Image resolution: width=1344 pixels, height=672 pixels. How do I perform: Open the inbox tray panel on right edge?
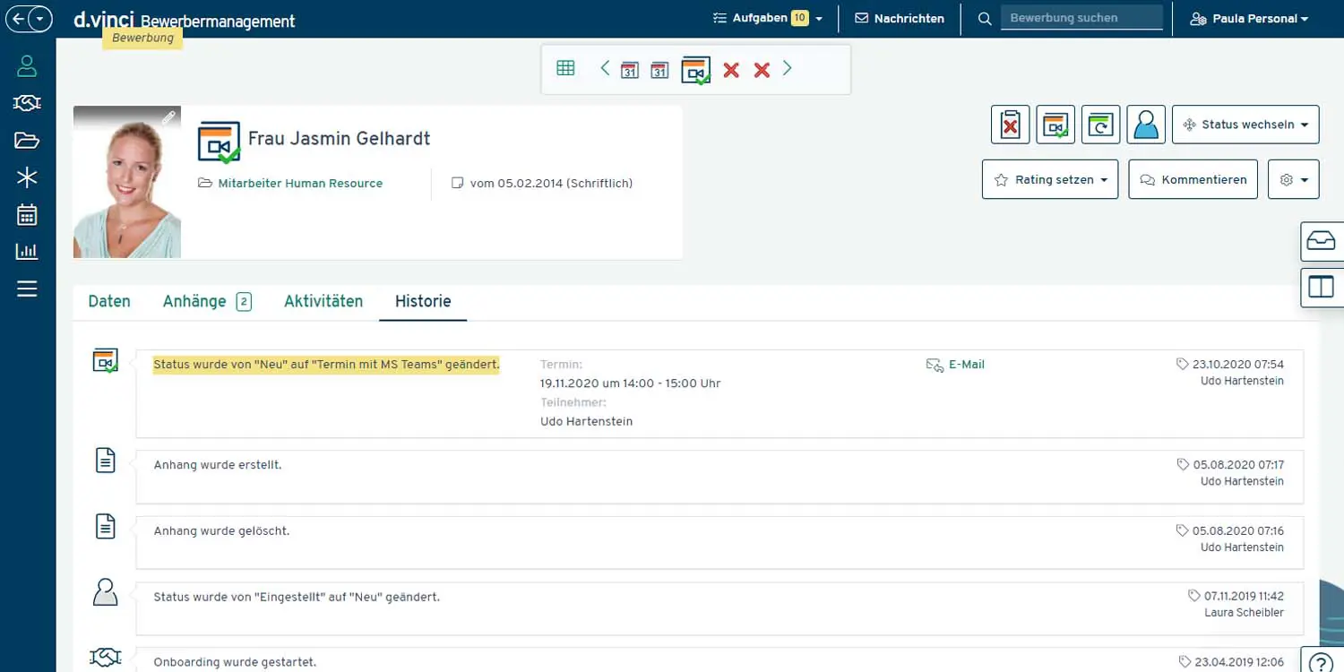(x=1322, y=241)
